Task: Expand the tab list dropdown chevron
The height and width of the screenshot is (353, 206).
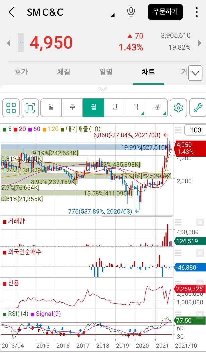Action: point(195,73)
